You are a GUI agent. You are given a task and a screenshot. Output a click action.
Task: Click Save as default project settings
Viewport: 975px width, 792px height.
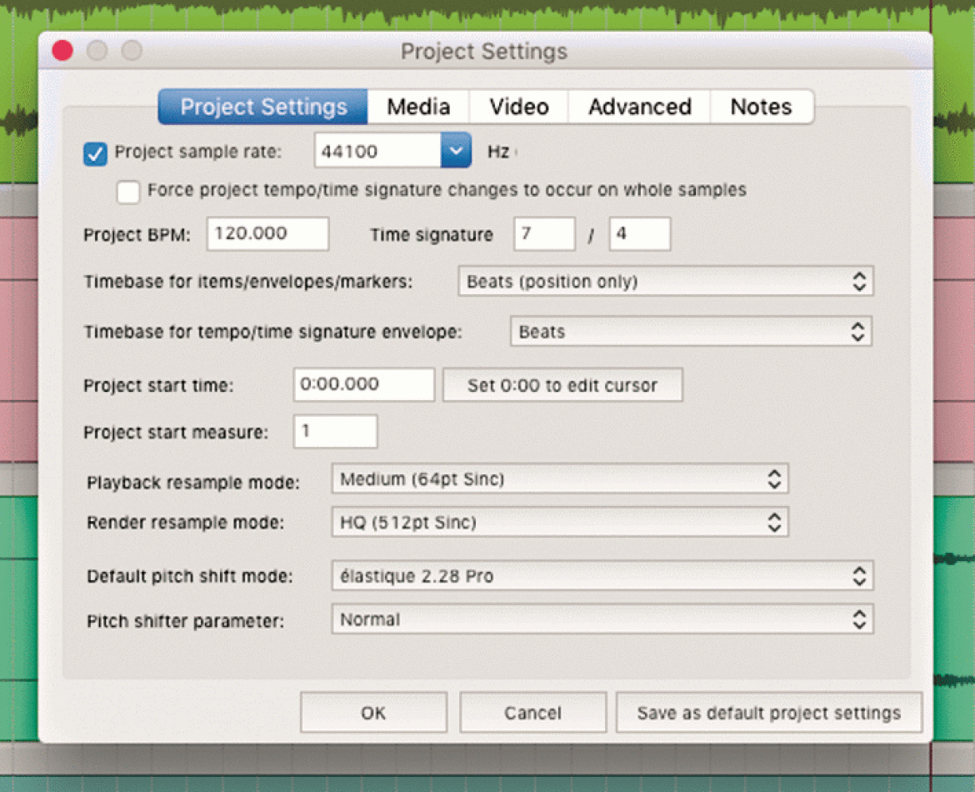click(x=768, y=712)
